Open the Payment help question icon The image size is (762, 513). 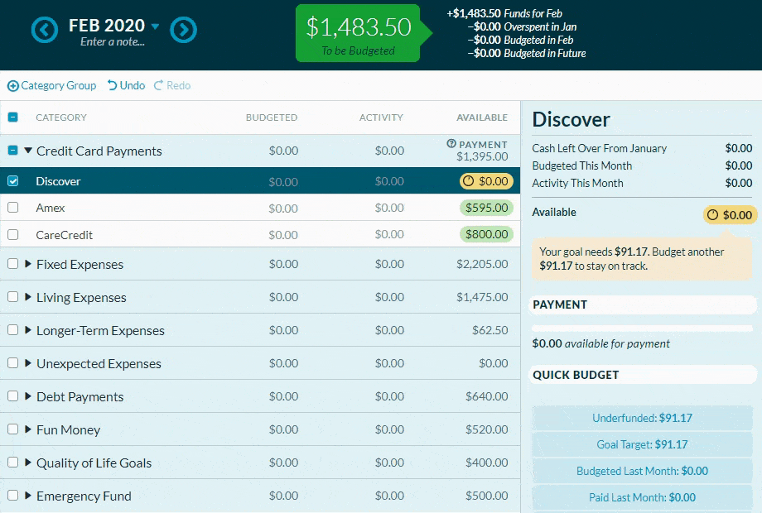pyautogui.click(x=451, y=144)
